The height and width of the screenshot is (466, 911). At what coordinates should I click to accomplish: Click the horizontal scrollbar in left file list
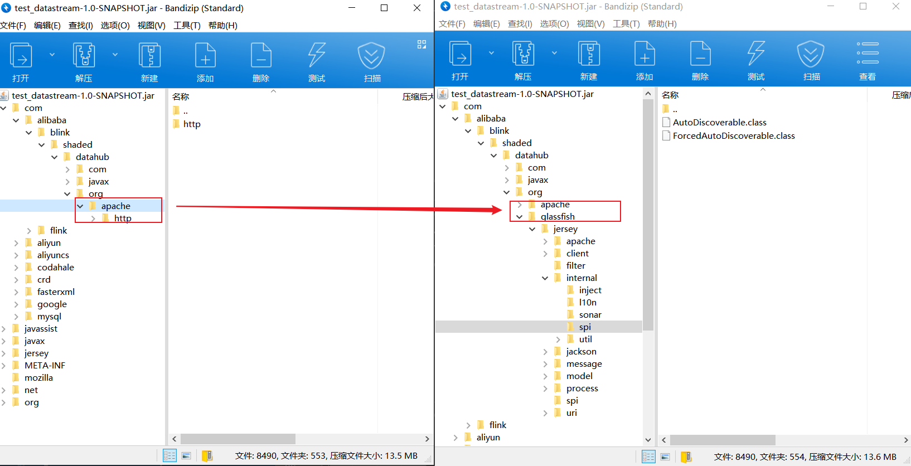coord(238,439)
